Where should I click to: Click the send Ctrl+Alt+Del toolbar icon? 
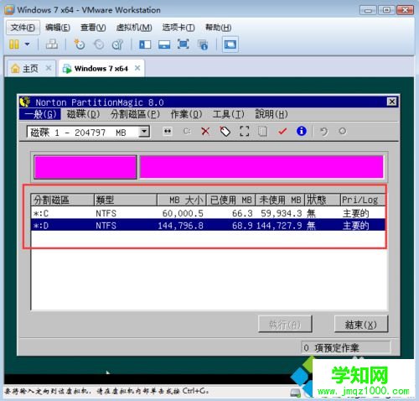[52, 44]
